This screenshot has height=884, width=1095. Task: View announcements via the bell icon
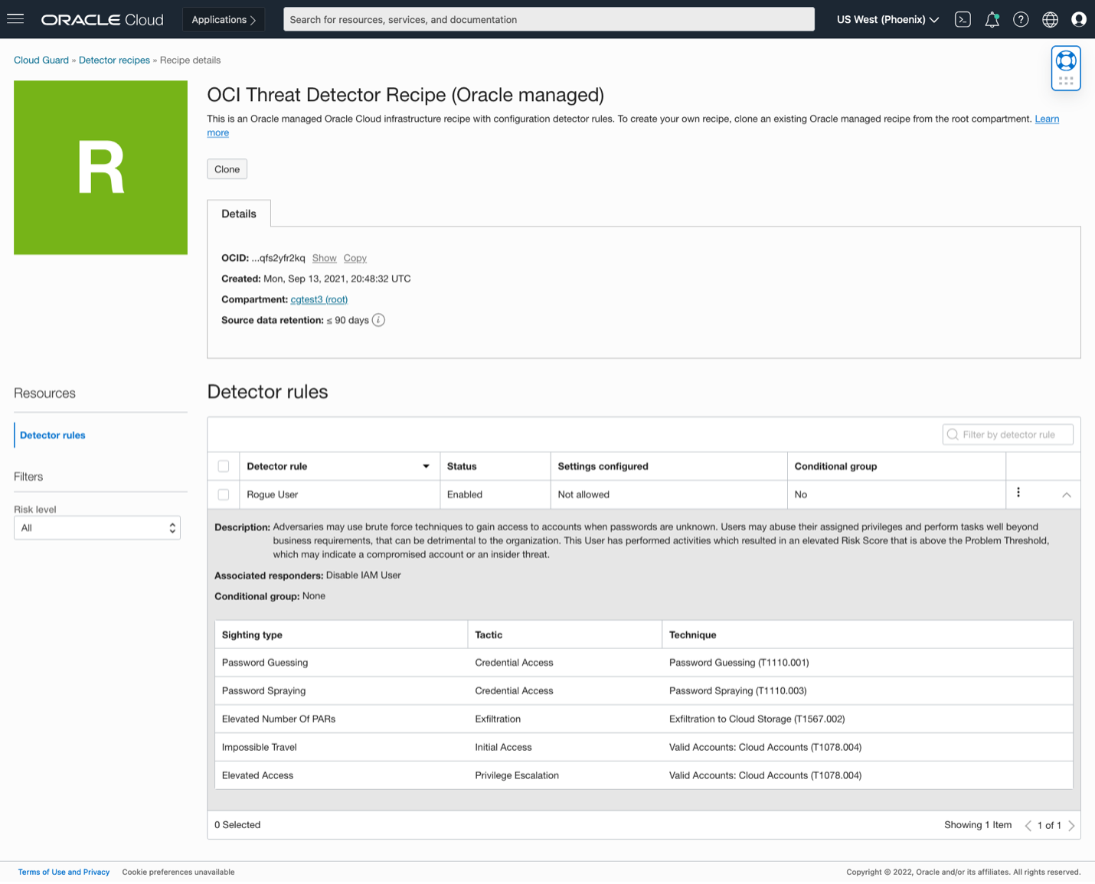(992, 20)
